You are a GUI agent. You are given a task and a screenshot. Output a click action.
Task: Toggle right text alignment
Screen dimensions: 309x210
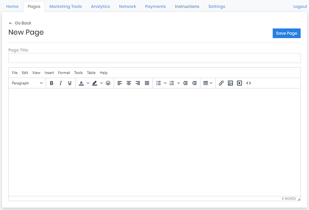[x=138, y=83]
